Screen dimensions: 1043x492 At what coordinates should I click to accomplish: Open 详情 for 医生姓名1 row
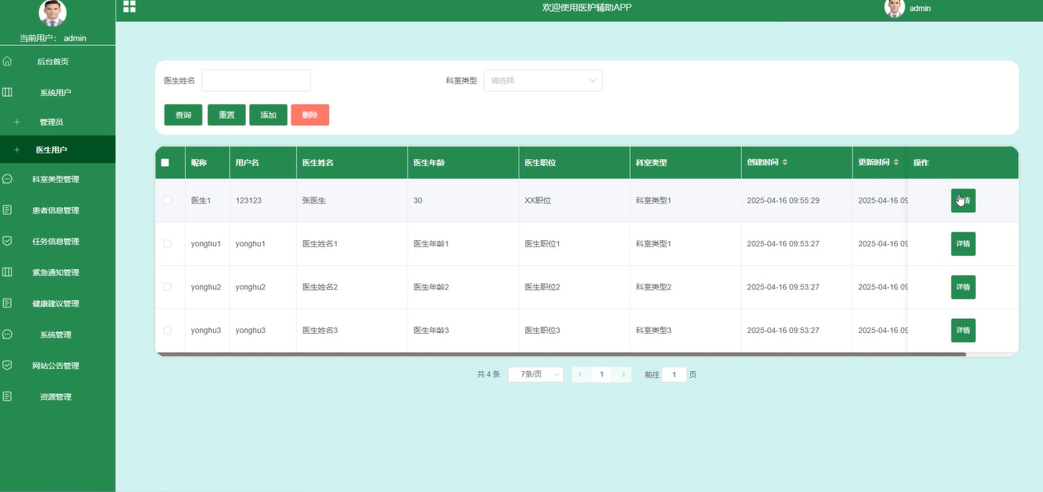tap(963, 243)
